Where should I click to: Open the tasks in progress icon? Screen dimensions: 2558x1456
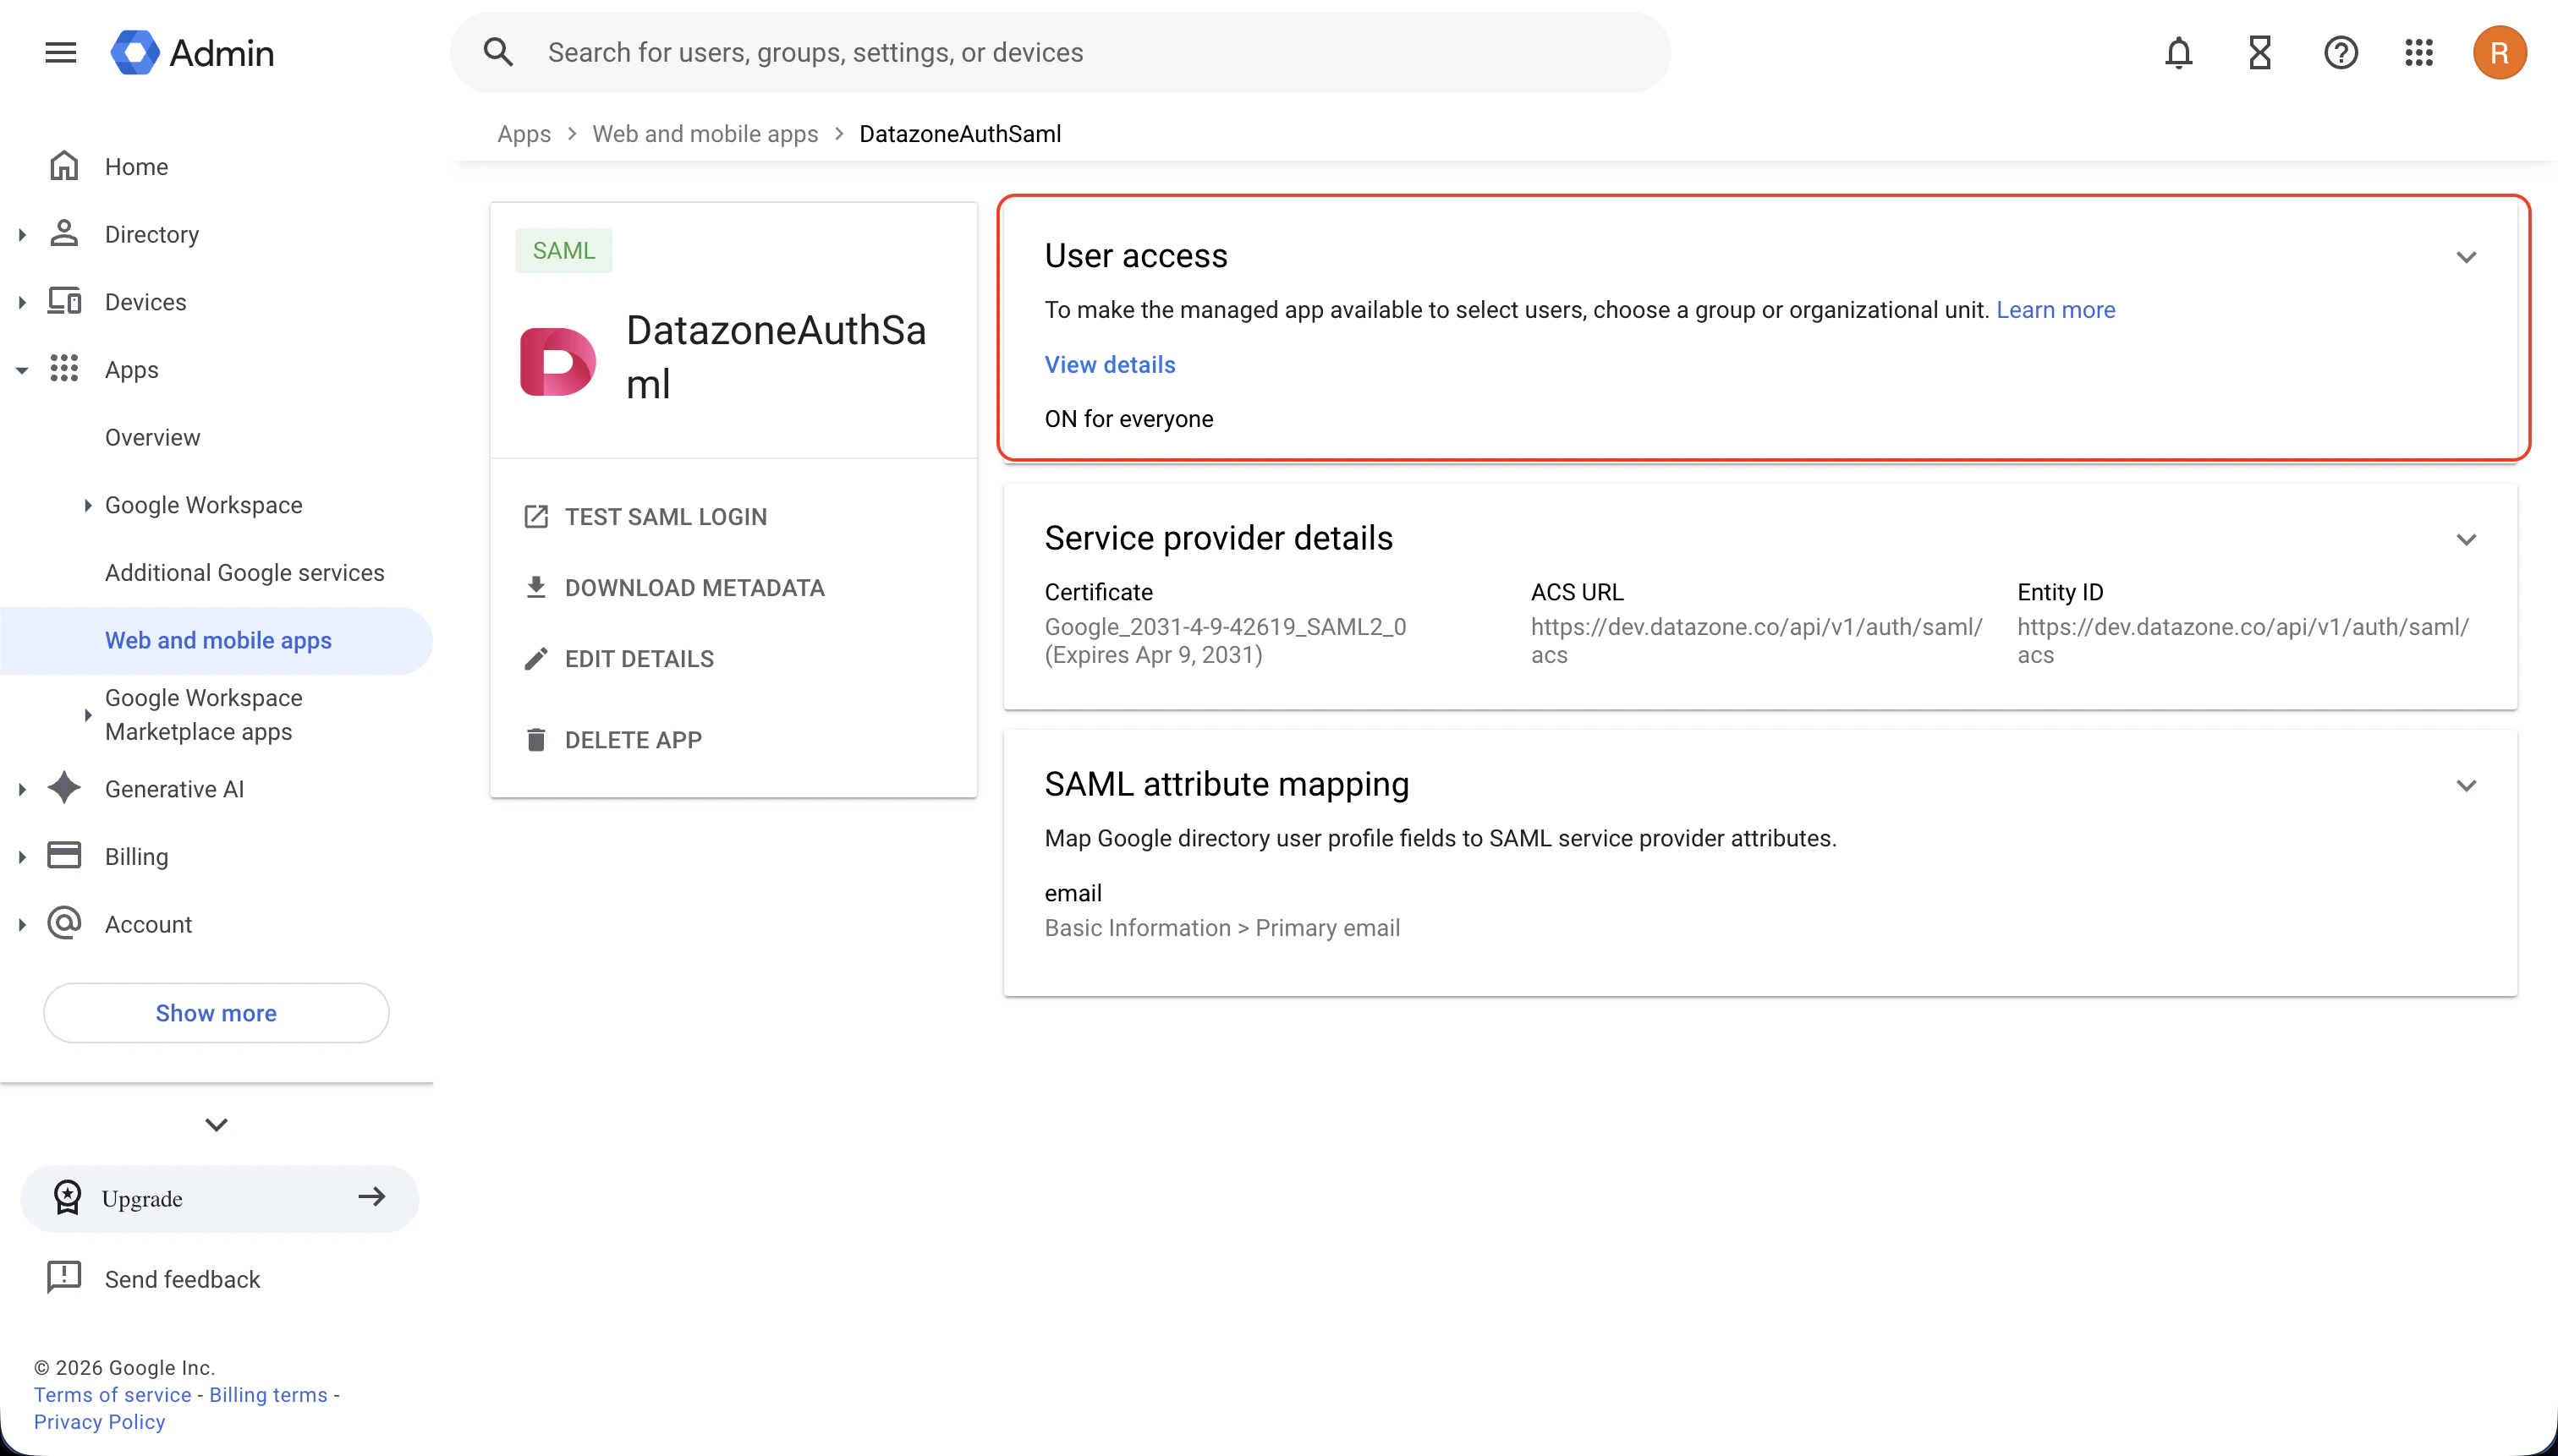[2259, 52]
